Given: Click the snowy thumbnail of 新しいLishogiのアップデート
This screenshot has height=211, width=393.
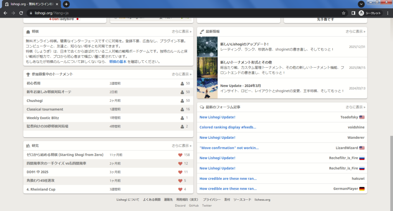Looking at the screenshot, I should point(207,46).
